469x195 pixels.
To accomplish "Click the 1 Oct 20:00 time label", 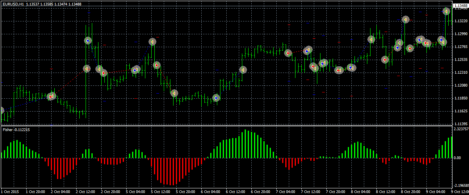I will [x=35, y=192].
